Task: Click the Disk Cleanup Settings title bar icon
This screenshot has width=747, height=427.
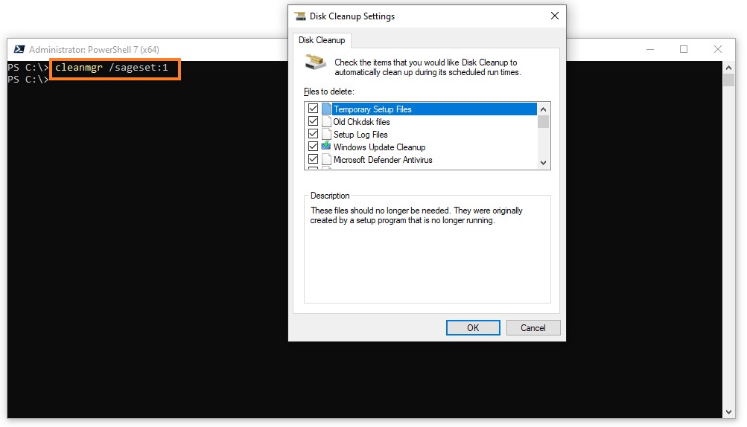Action: pyautogui.click(x=300, y=16)
